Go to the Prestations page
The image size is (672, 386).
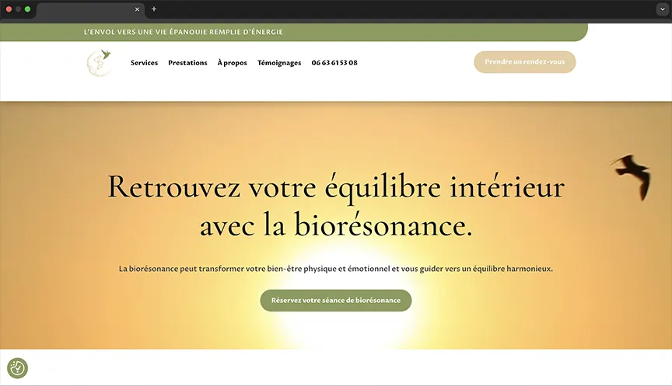coord(187,63)
